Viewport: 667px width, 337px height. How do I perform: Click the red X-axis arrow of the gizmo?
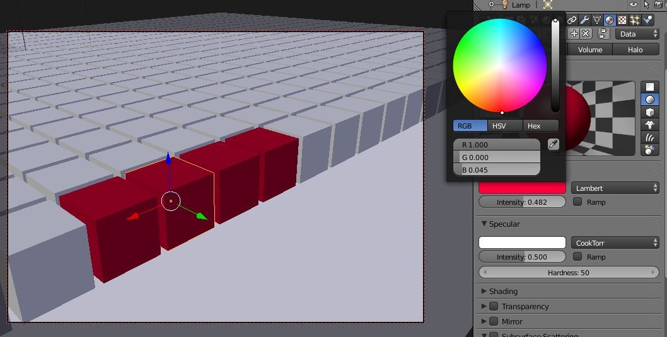coord(133,217)
